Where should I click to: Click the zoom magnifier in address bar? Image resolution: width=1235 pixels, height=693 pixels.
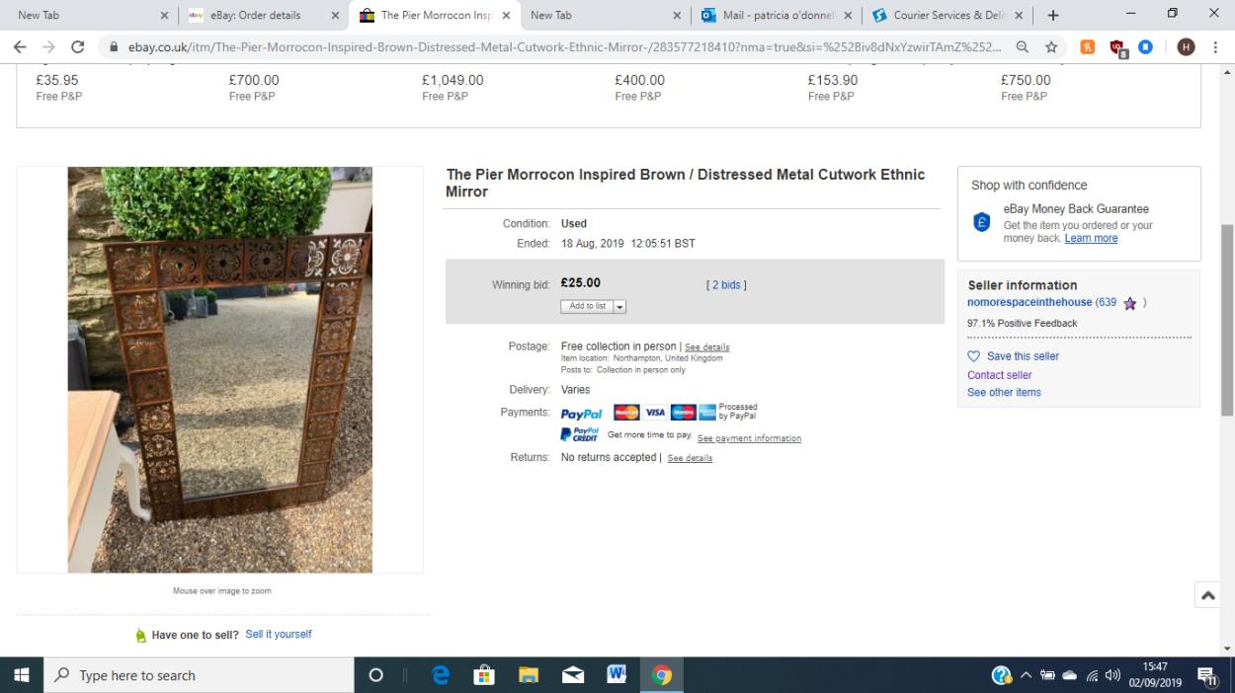coord(1023,46)
